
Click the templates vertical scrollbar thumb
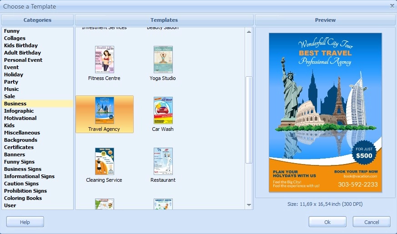(x=249, y=120)
